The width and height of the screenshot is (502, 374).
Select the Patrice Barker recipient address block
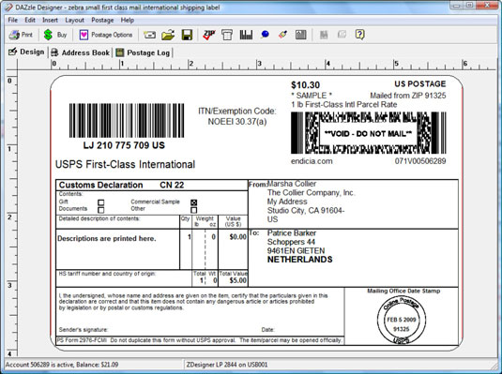(x=299, y=246)
